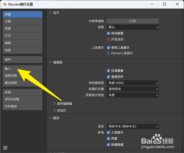Click the Blender logo in title bar

[x=5, y=4]
